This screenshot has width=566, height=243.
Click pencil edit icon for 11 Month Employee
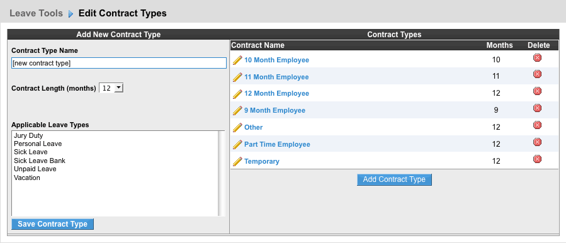click(237, 77)
